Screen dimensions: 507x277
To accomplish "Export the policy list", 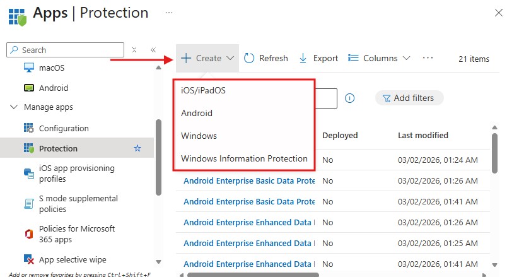I will click(318, 58).
